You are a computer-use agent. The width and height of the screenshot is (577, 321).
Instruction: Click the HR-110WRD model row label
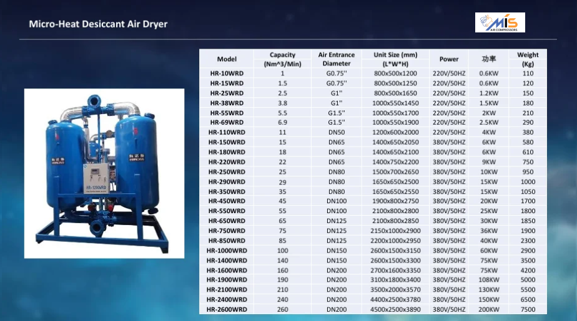227,132
